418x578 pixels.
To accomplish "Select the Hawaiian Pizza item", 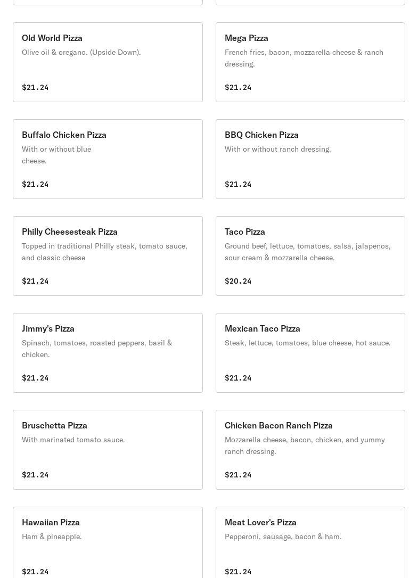I will click(108, 543).
